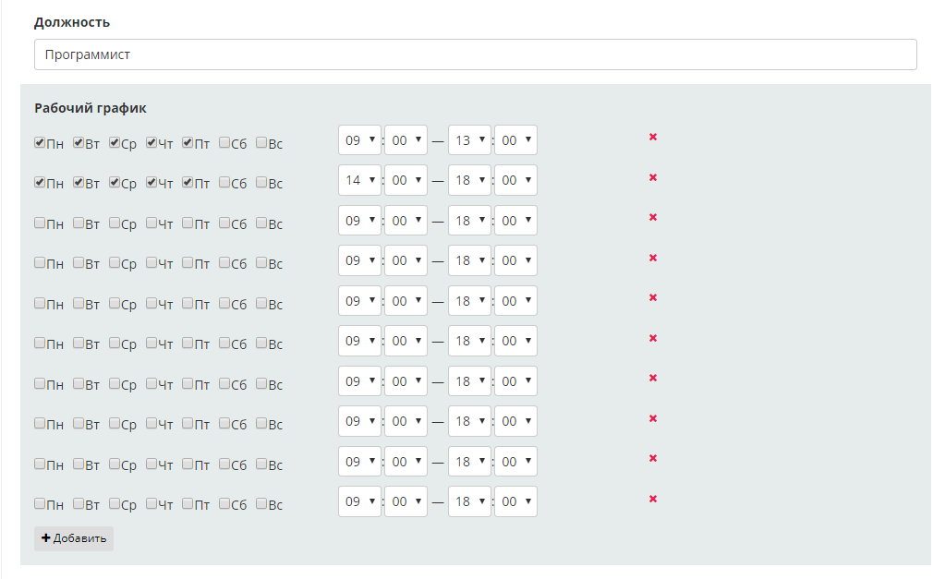Uncheck Вт in the 14:00–18:00 row
This screenshot has width=945, height=579.
point(79,183)
